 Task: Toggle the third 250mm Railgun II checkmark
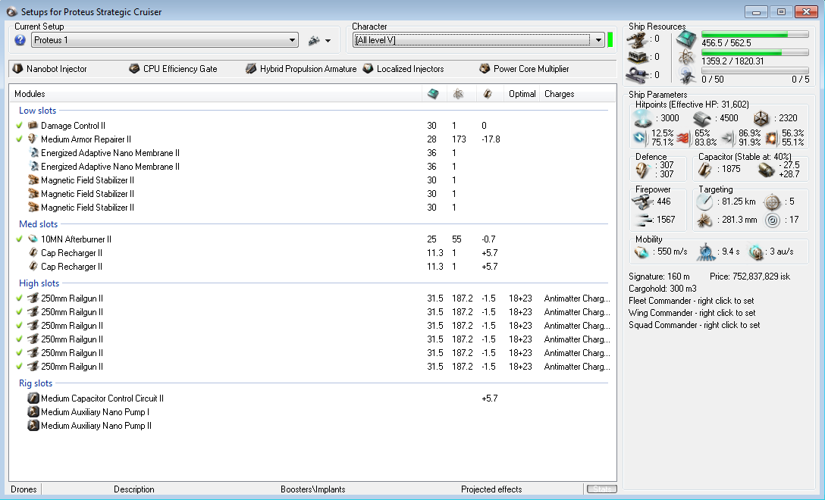[20, 326]
